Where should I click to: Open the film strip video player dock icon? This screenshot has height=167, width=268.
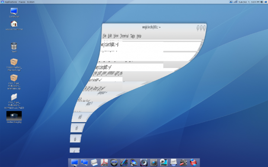pos(153,162)
